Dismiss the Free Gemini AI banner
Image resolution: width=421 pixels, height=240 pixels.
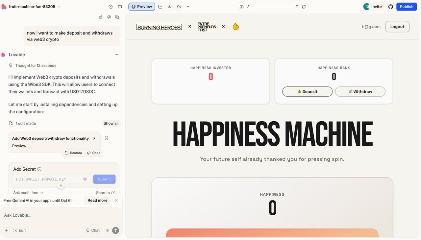[116, 200]
